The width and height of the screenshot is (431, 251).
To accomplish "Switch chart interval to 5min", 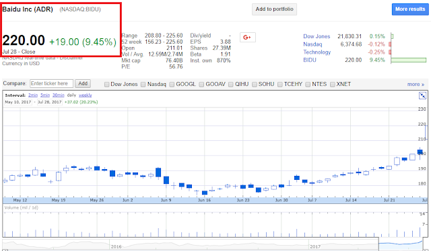I will [x=45, y=95].
